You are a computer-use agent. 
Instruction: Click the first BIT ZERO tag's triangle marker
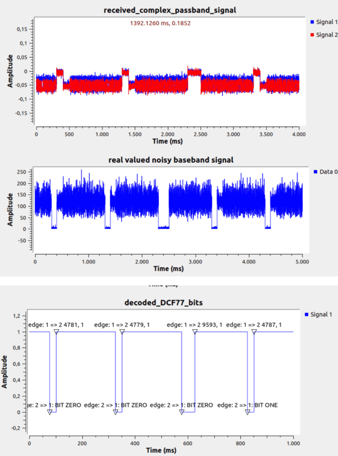pyautogui.click(x=50, y=412)
